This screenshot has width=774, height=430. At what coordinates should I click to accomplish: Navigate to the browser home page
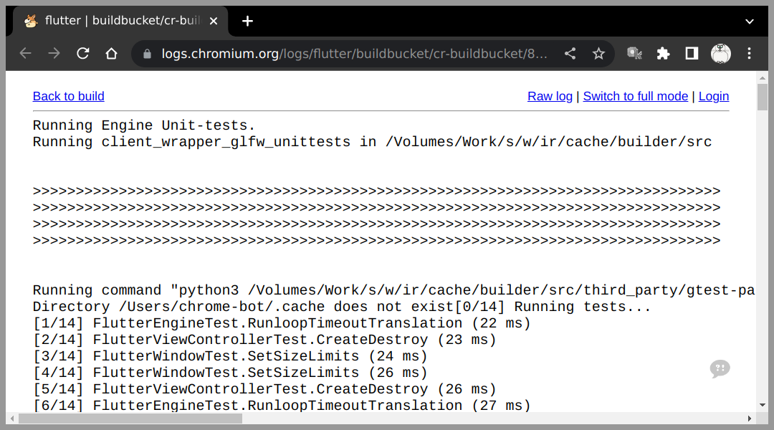pyautogui.click(x=111, y=53)
